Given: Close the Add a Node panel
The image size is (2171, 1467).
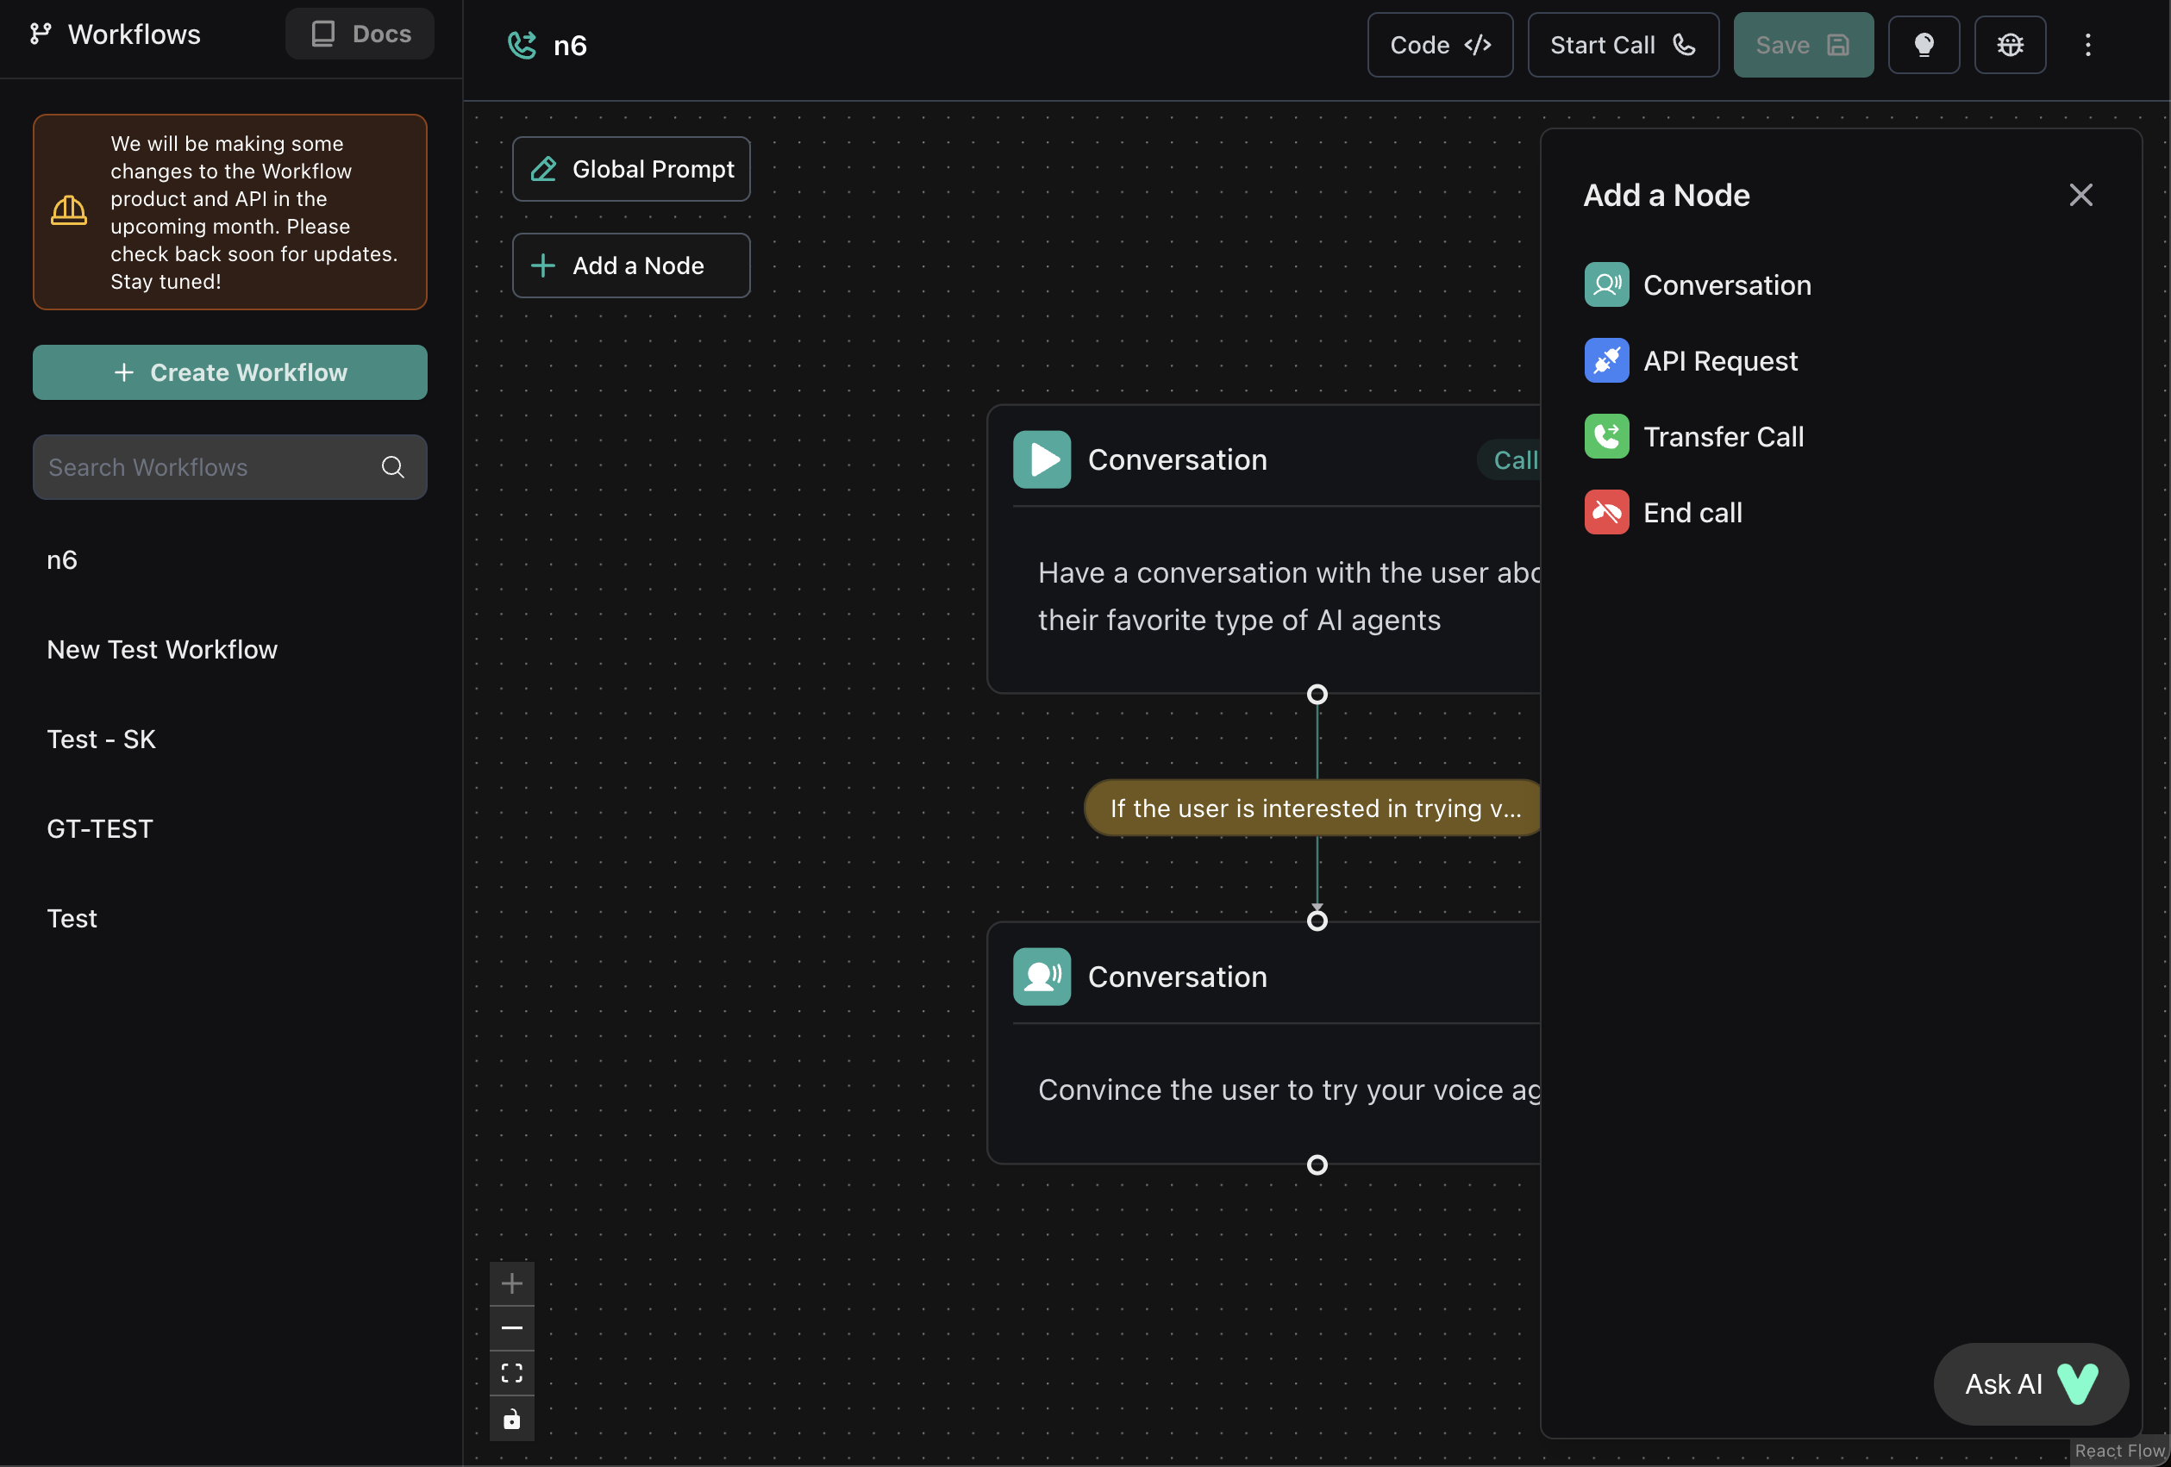Looking at the screenshot, I should (2080, 194).
